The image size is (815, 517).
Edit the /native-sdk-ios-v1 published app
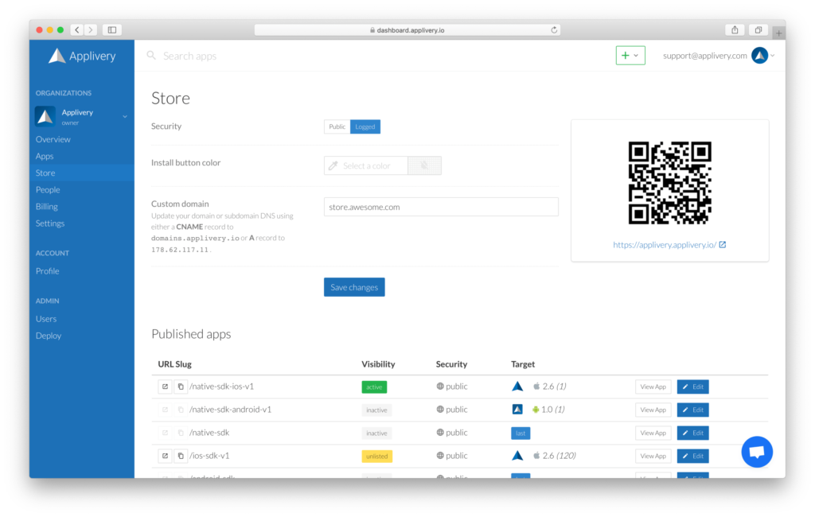693,387
